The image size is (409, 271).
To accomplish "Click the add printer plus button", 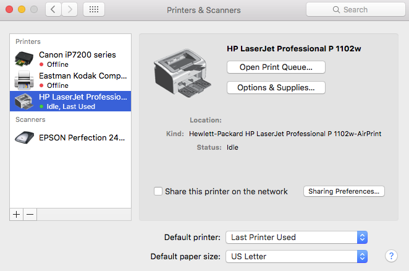I will click(16, 213).
